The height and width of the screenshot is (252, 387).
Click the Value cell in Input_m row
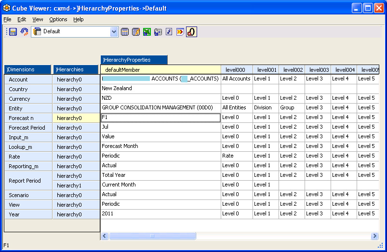click(160, 137)
